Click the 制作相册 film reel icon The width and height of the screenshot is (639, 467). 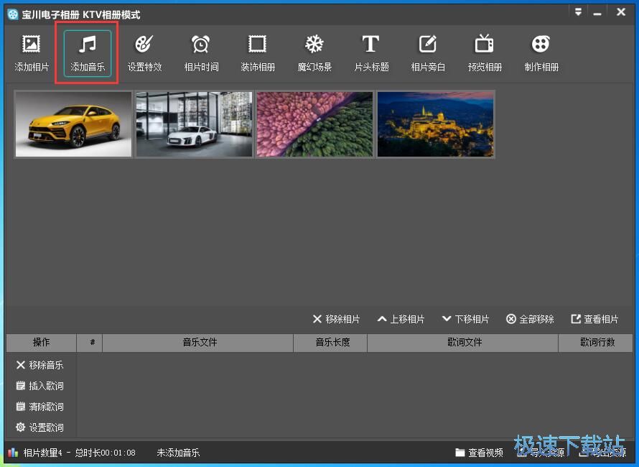point(541,45)
